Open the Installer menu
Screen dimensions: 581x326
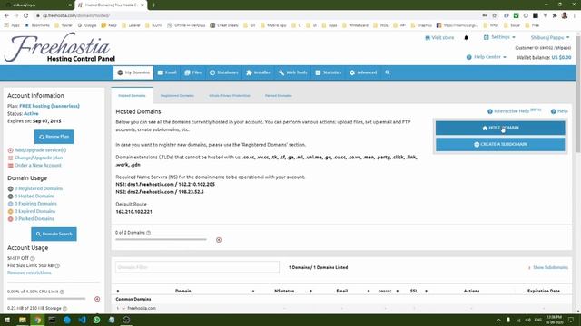(x=258, y=72)
